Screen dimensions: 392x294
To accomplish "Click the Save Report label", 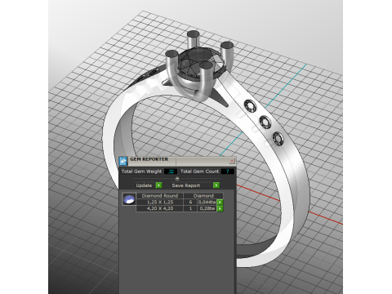I will click(x=186, y=185).
